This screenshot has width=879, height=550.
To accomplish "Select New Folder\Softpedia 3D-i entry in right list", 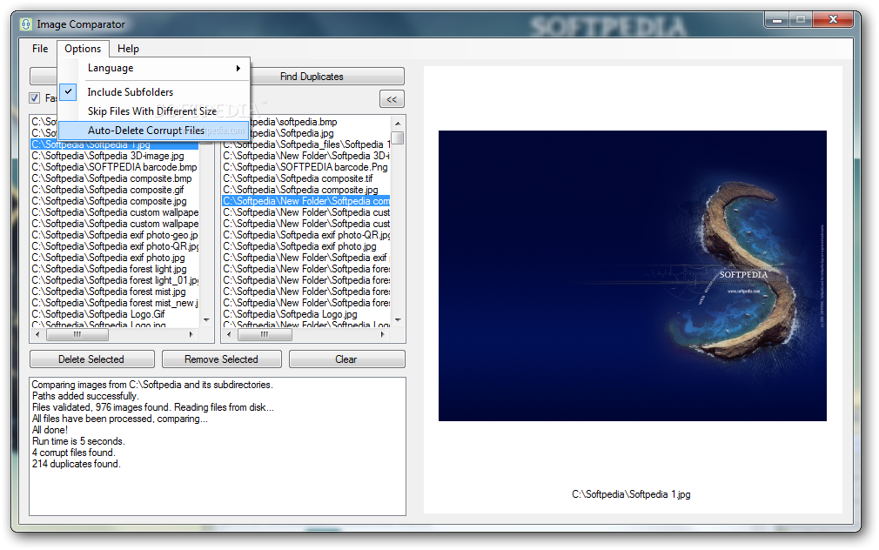I will click(306, 156).
